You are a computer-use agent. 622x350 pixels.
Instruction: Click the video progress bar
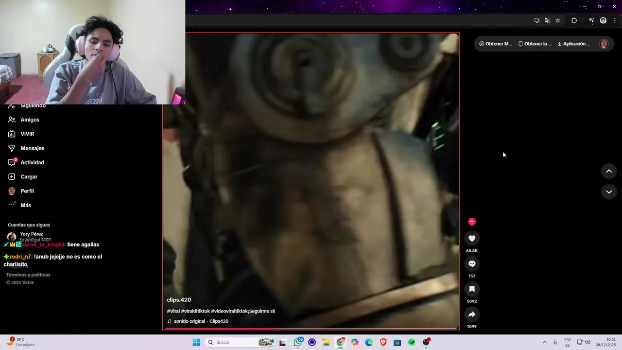(311, 329)
